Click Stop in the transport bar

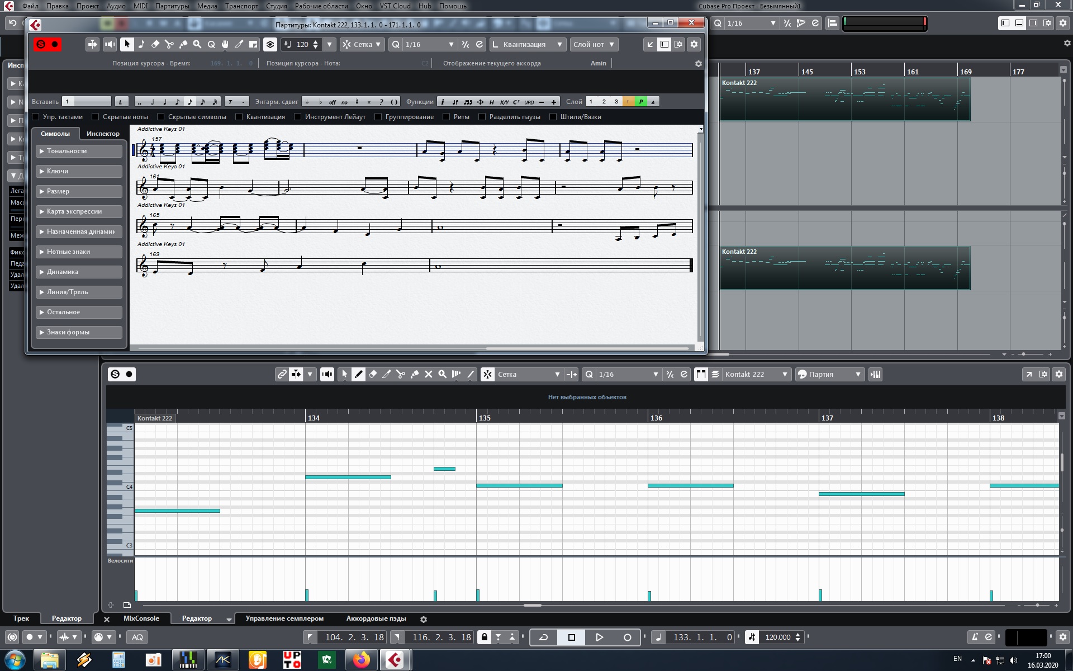(x=571, y=637)
